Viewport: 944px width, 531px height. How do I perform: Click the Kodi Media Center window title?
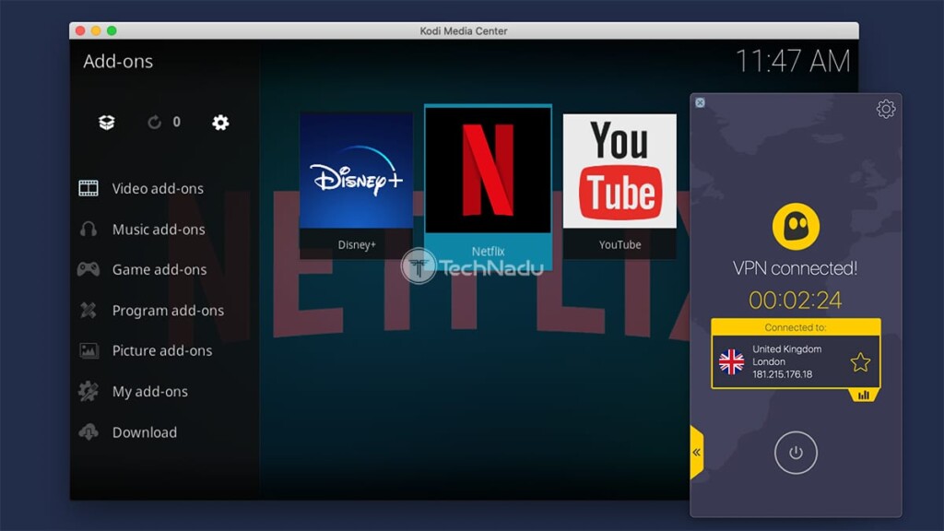coord(464,30)
